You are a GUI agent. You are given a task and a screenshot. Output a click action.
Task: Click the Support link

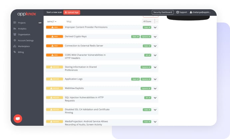point(182,12)
